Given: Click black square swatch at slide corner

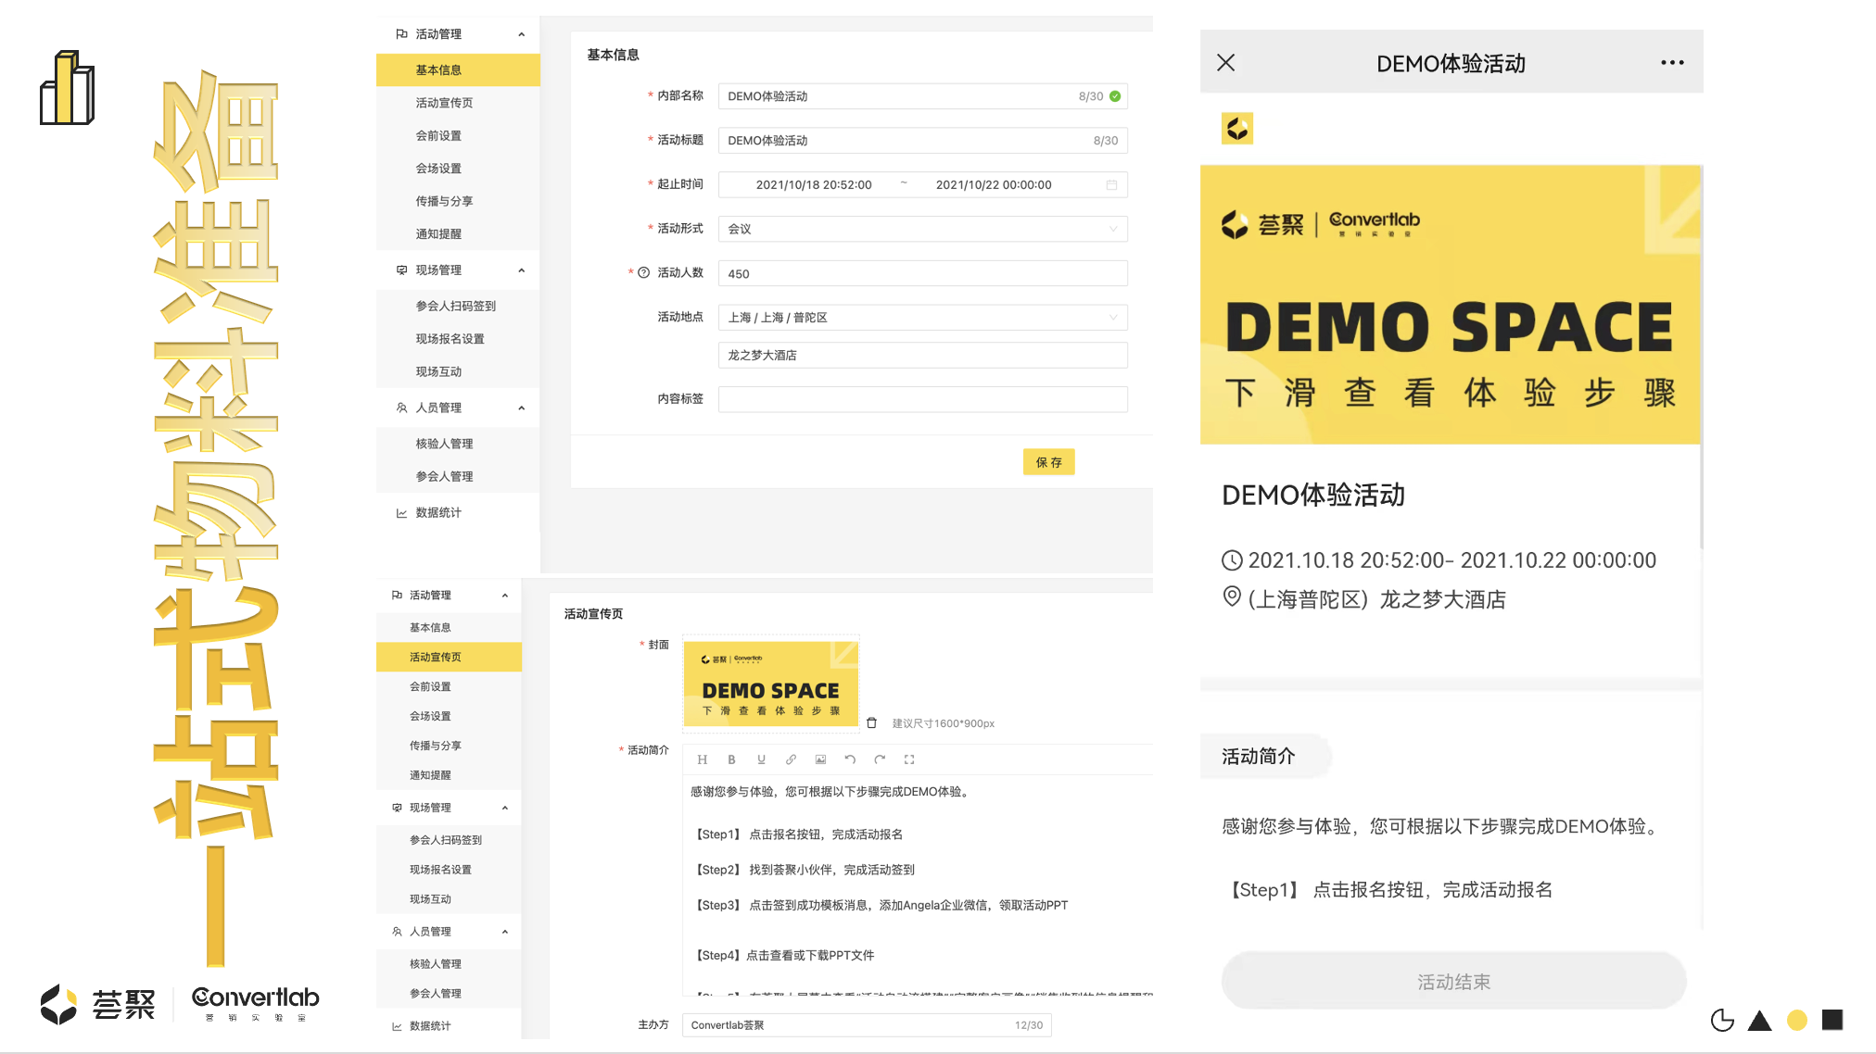Looking at the screenshot, I should click(1832, 1020).
